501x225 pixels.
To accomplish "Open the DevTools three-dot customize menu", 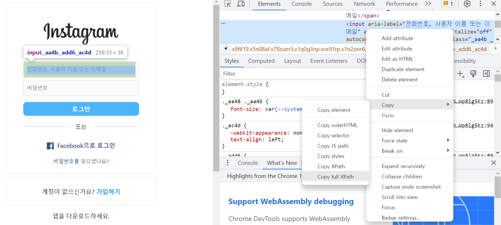I will click(480, 4).
